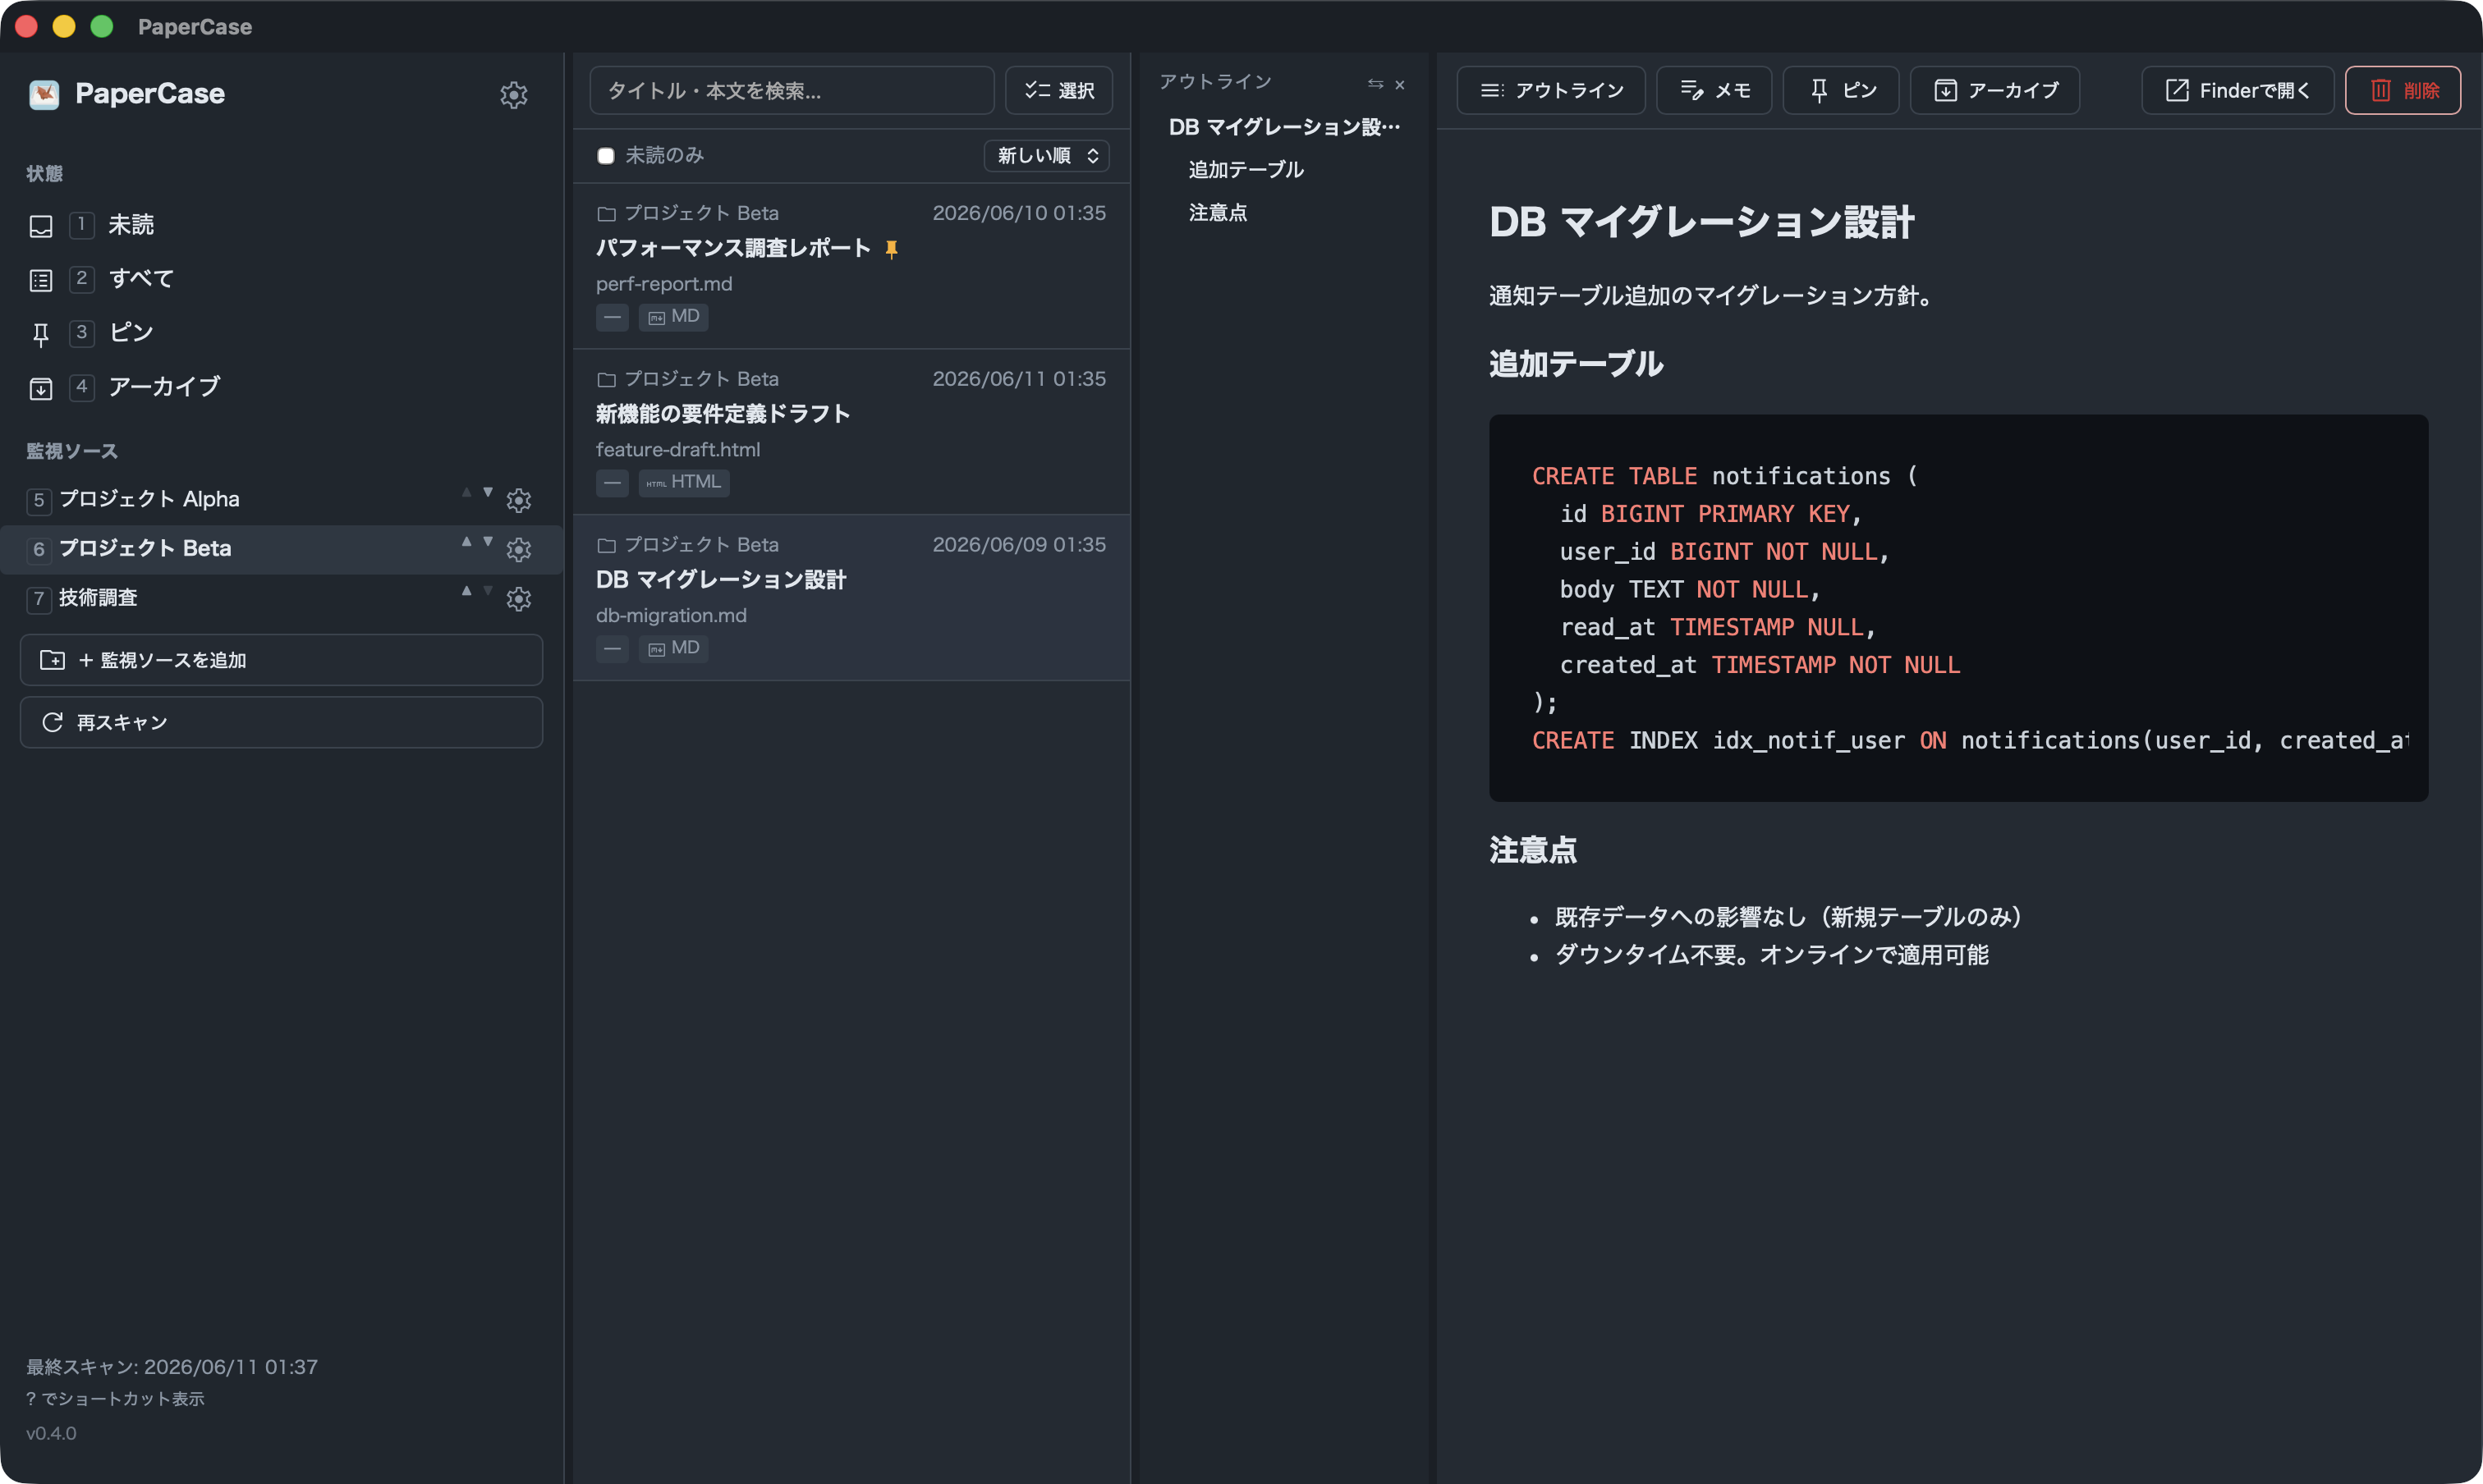Open settings gear for プロジェクト Beta
The width and height of the screenshot is (2483, 1484).
[518, 549]
